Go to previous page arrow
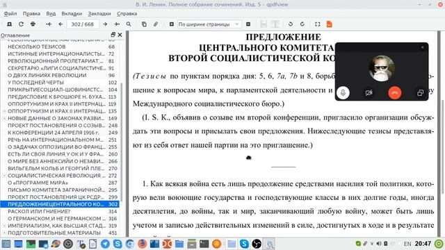445x250 pixels. point(60,24)
